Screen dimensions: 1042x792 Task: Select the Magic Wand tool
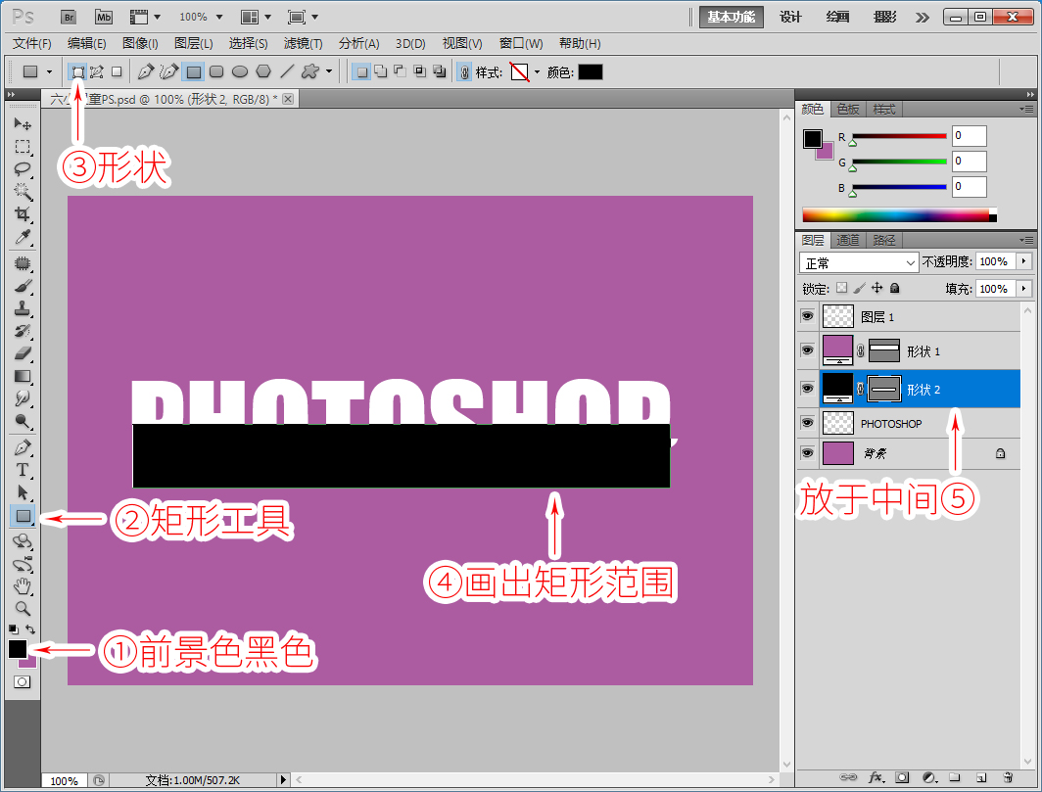[x=23, y=191]
